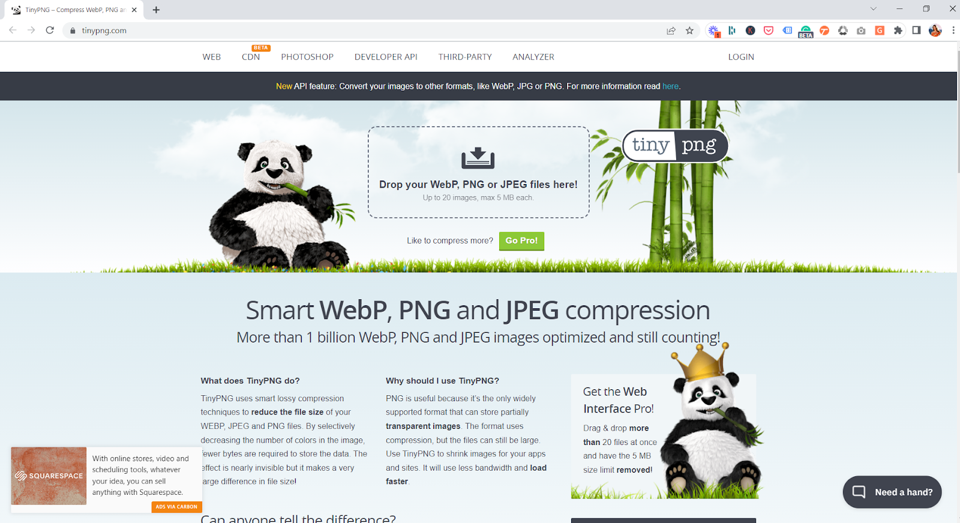
Task: Click the share page icon in address bar
Action: (671, 31)
